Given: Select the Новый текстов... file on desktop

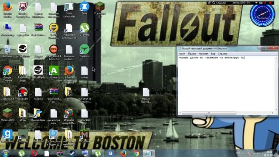Looking at the screenshot, I should (x=146, y=92).
